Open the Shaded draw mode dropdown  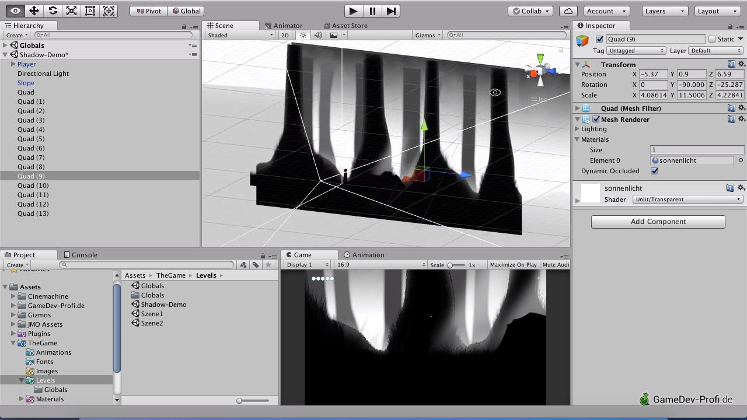click(x=240, y=35)
